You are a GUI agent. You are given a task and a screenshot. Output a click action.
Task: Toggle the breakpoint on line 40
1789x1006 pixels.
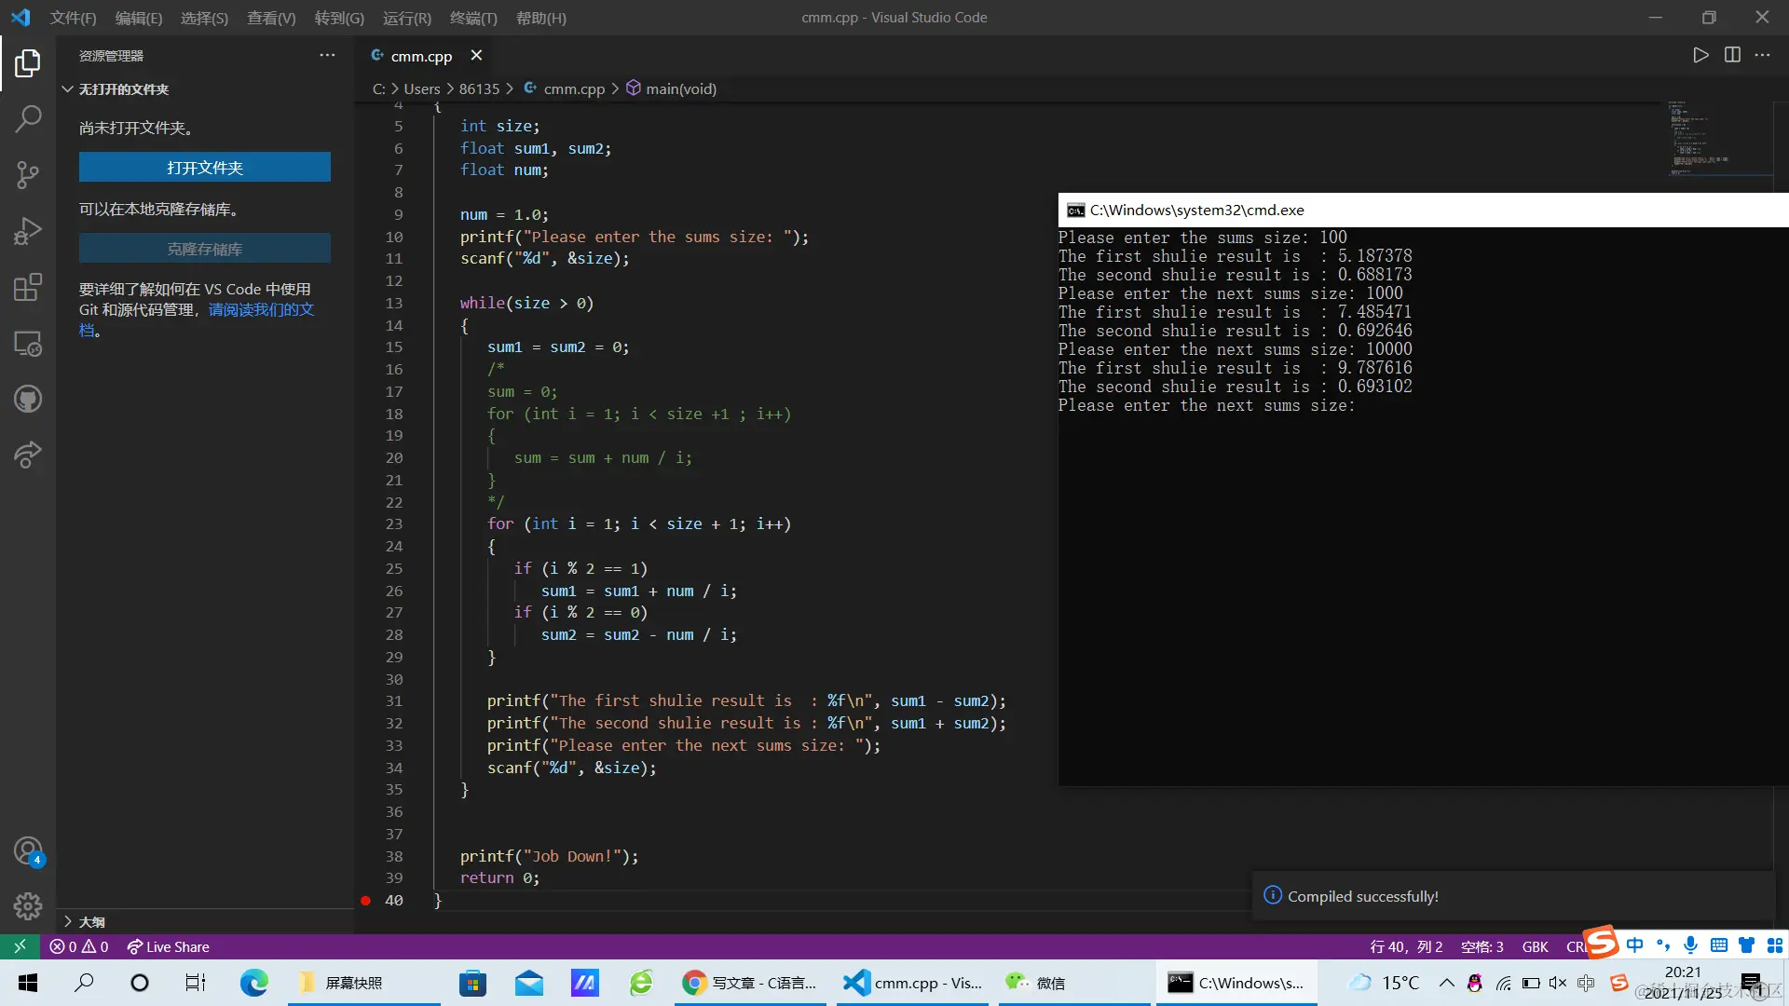[x=366, y=901]
